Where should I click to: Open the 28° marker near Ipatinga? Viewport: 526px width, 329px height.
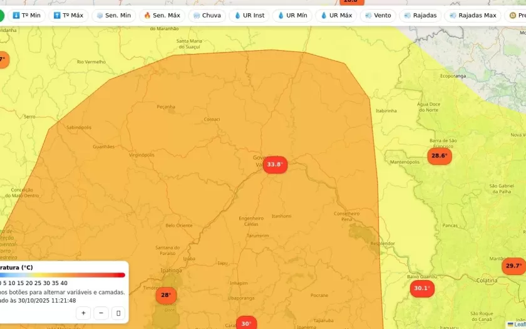[166, 295]
